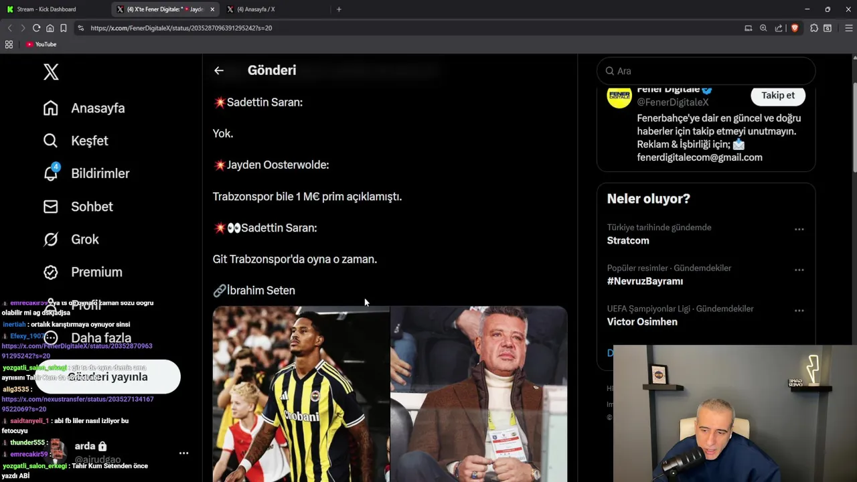Click the bell icon with badge 4
The image size is (857, 482).
[51, 173]
